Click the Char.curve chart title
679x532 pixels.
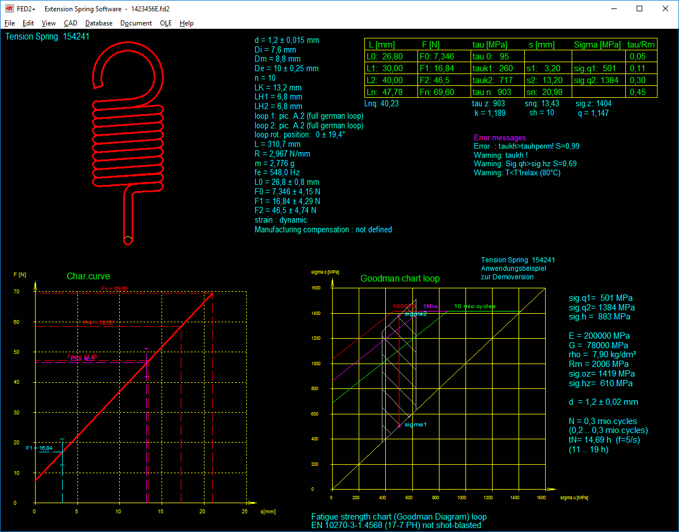tap(88, 276)
